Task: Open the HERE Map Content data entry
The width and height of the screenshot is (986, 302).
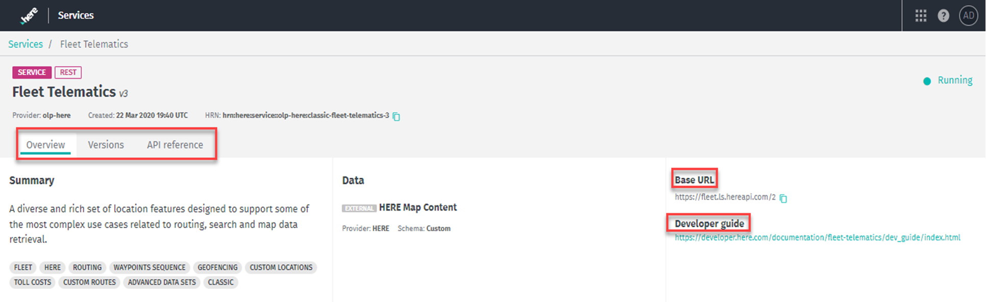Action: [418, 207]
